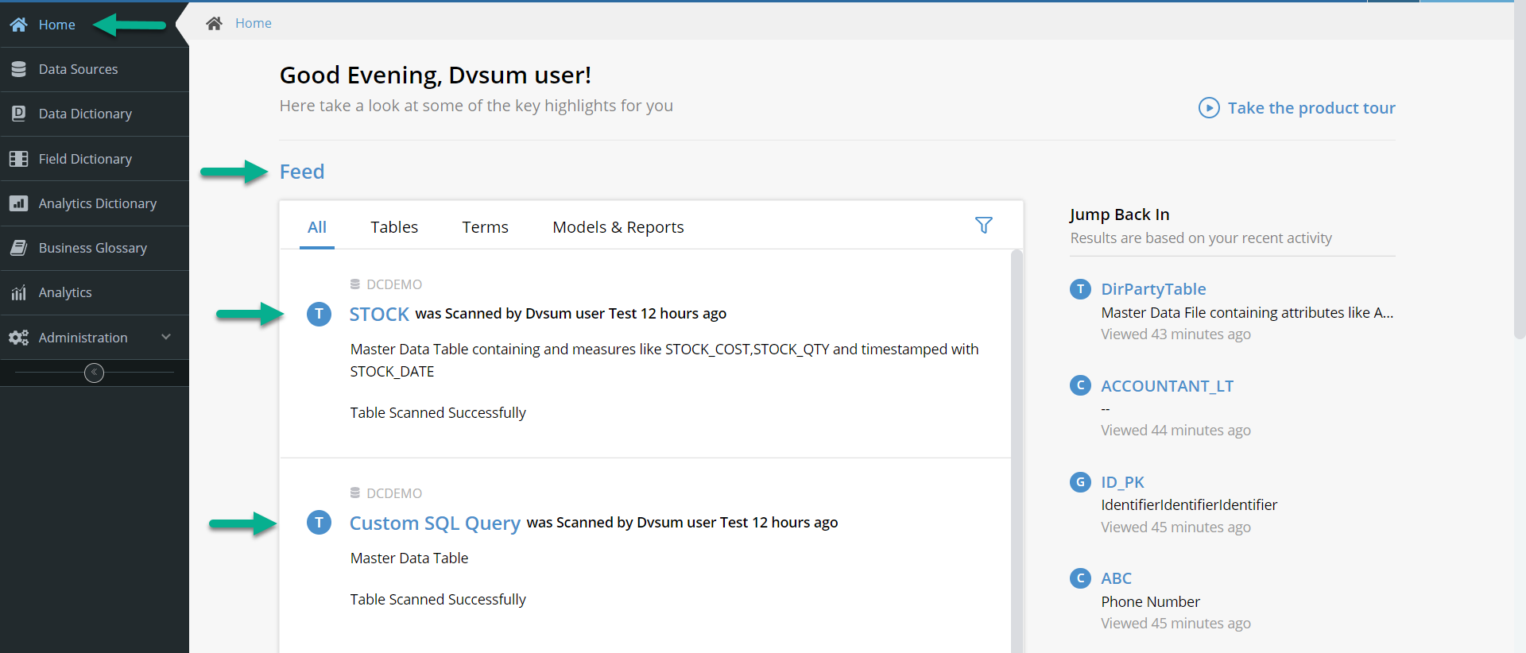
Task: Open the Administration sidebar entry
Action: pyautogui.click(x=95, y=338)
